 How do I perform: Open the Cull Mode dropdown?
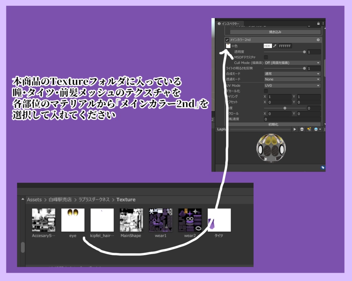(292, 63)
